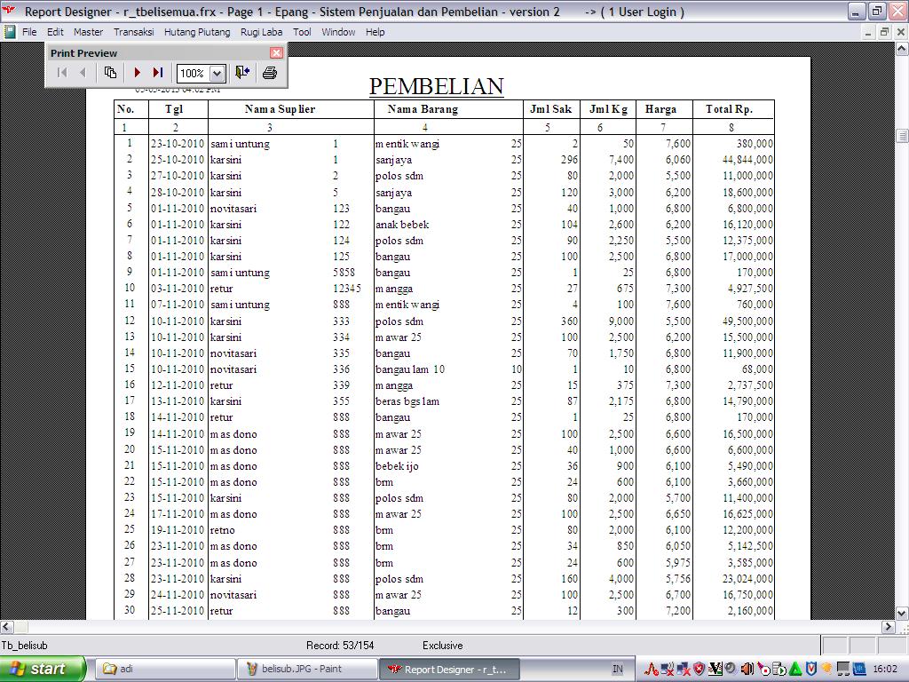Expand the 100% zoom dropdown

click(x=217, y=74)
